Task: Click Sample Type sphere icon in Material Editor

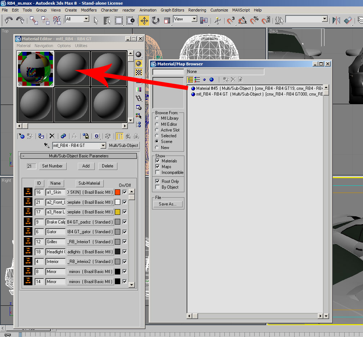Action: point(138,55)
